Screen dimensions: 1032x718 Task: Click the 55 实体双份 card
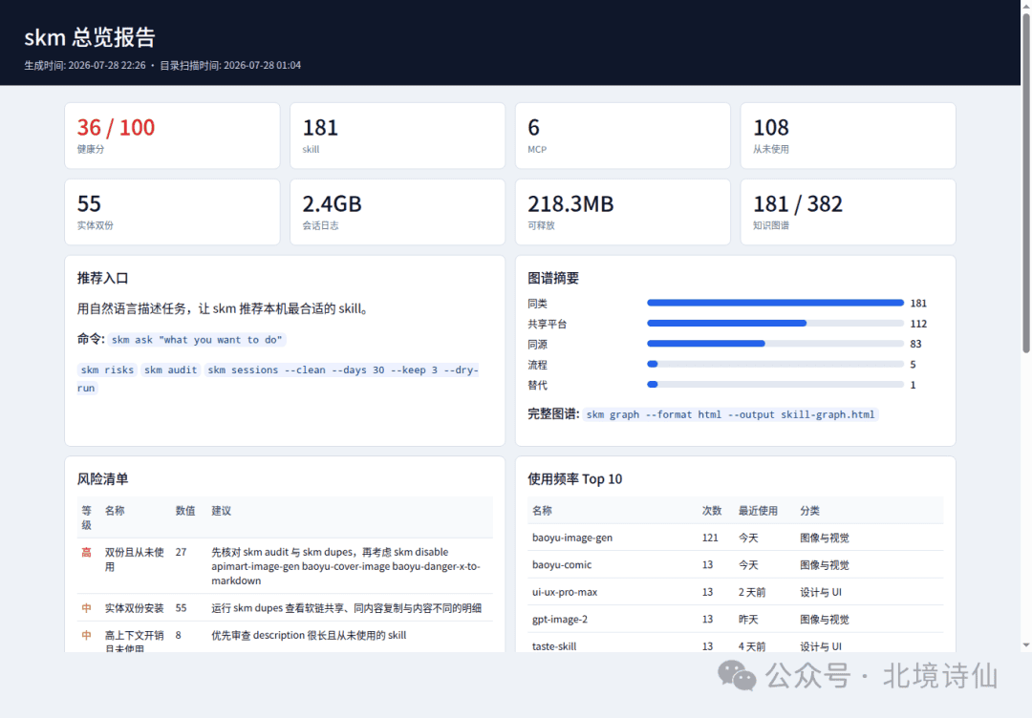(172, 212)
